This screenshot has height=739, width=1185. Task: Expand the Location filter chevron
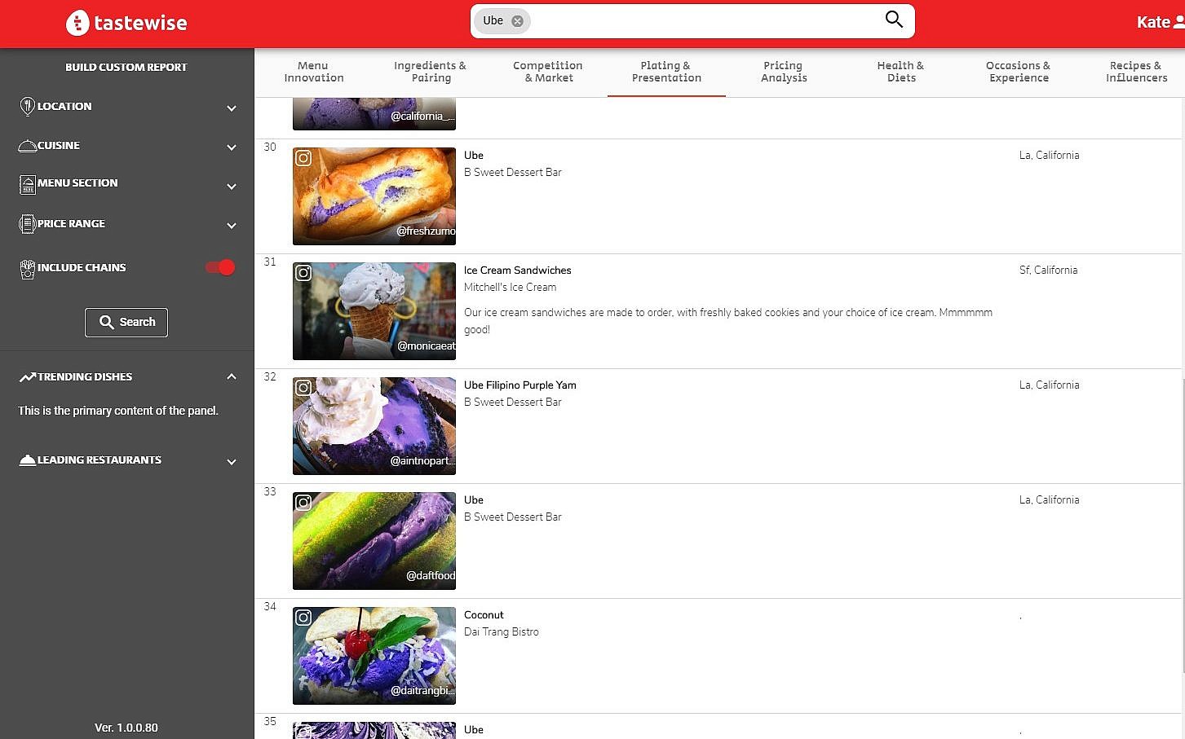coord(232,108)
